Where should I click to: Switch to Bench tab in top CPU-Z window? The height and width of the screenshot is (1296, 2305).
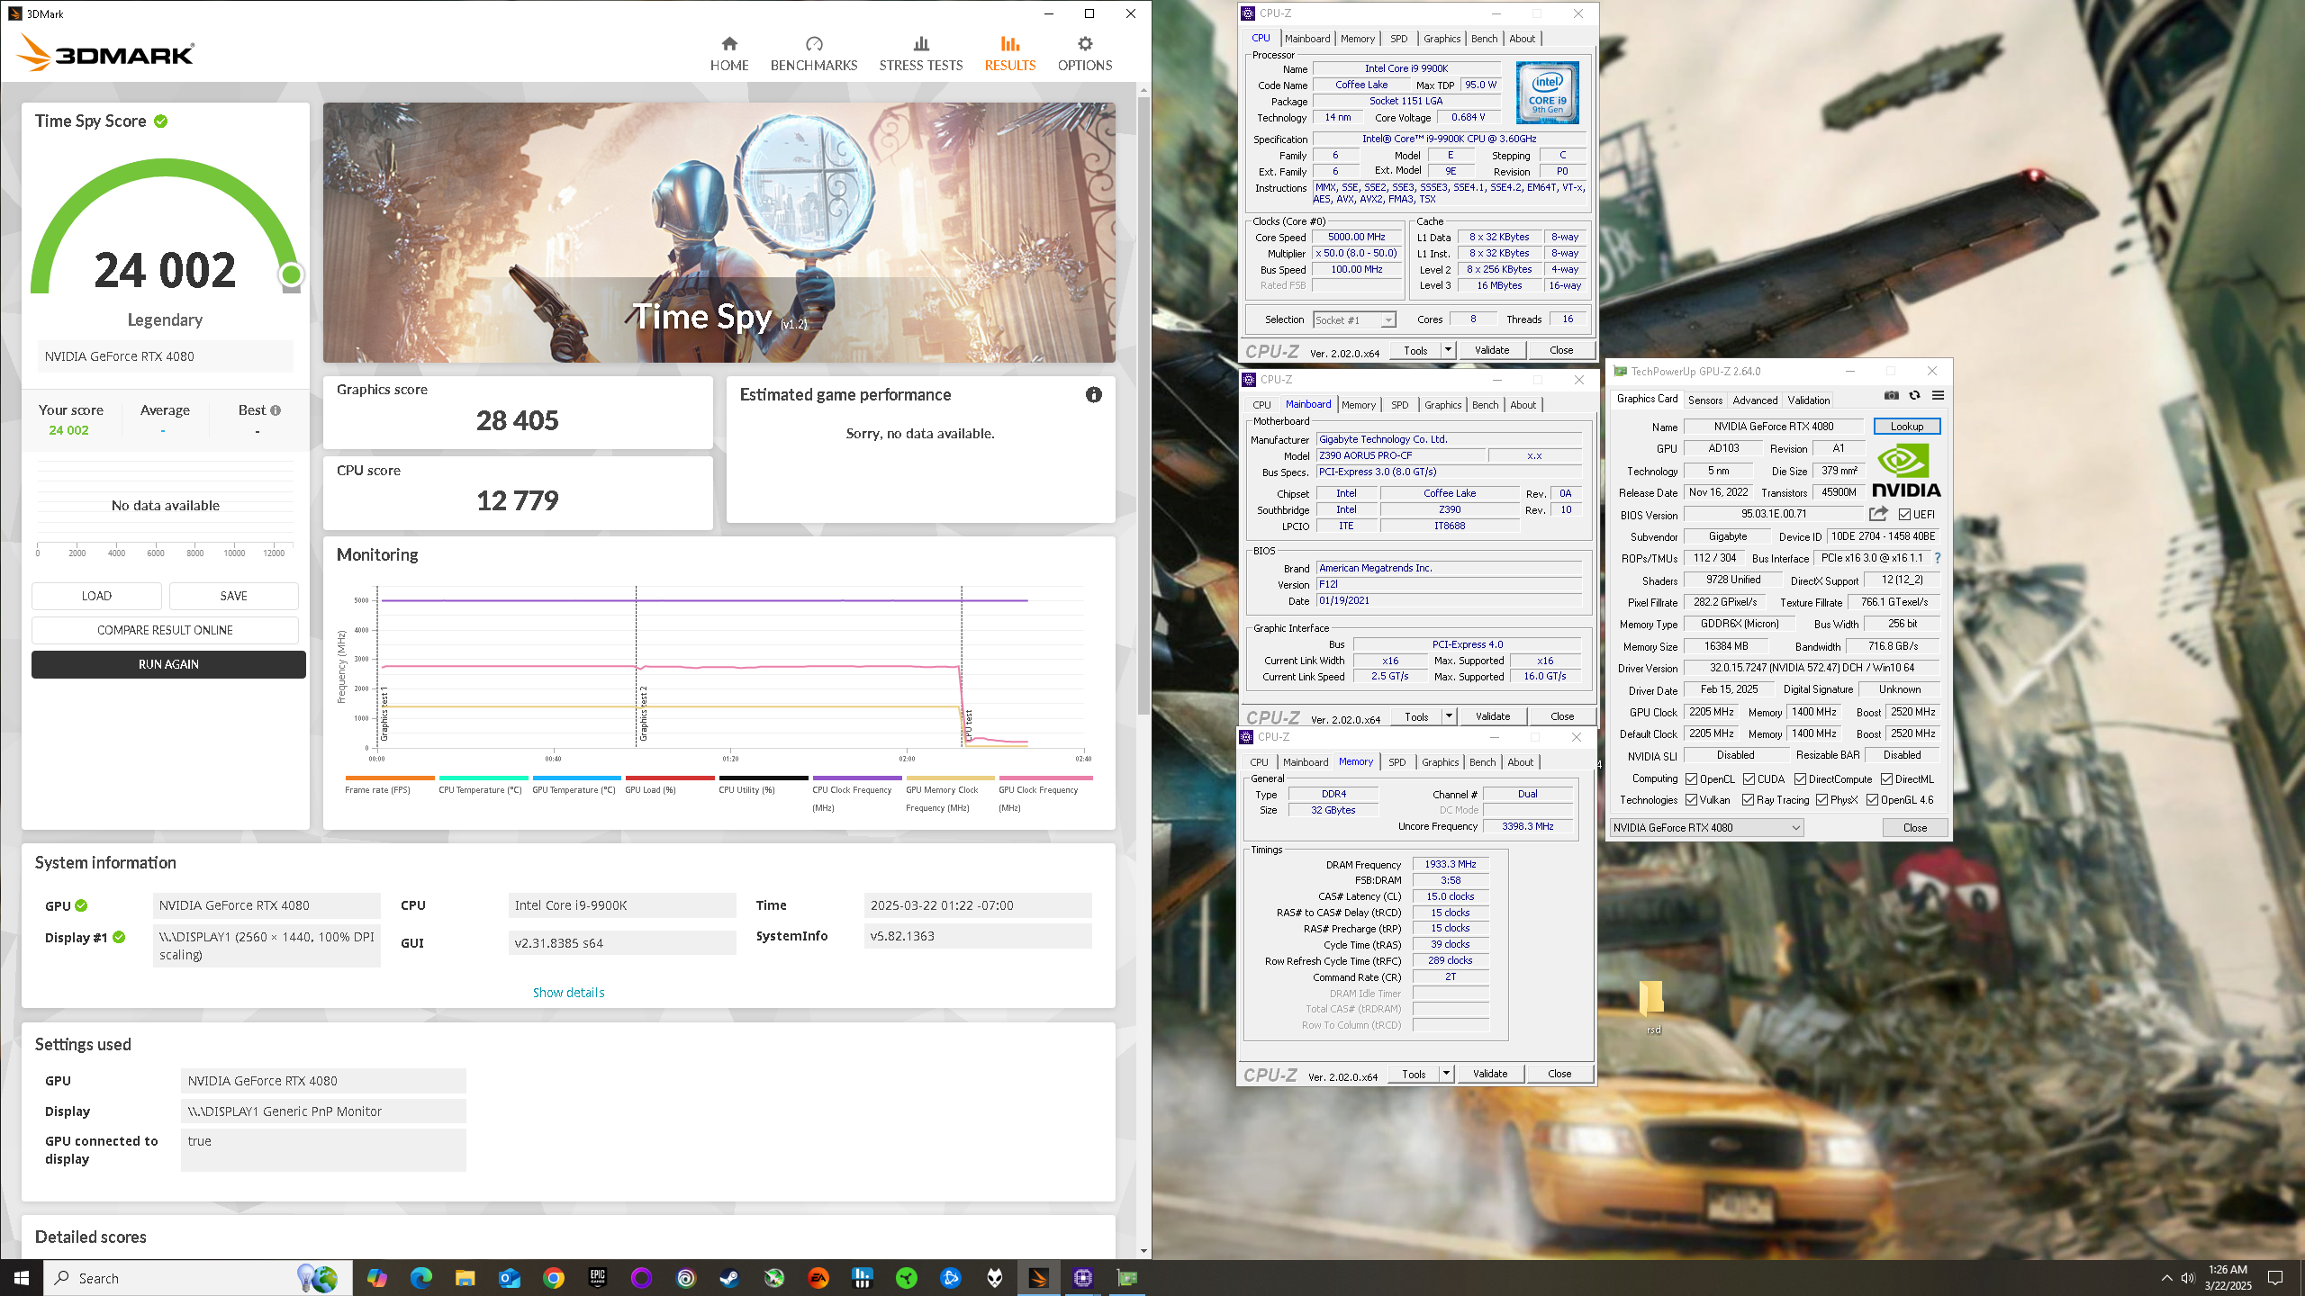1484,39
